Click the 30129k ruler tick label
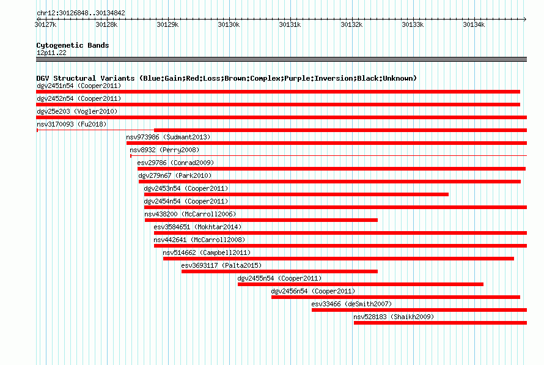The height and width of the screenshot is (365, 544). [x=167, y=24]
